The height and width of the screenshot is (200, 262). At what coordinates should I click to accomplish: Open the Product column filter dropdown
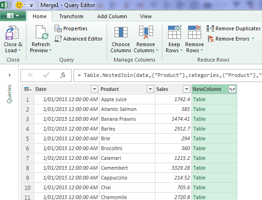150,89
